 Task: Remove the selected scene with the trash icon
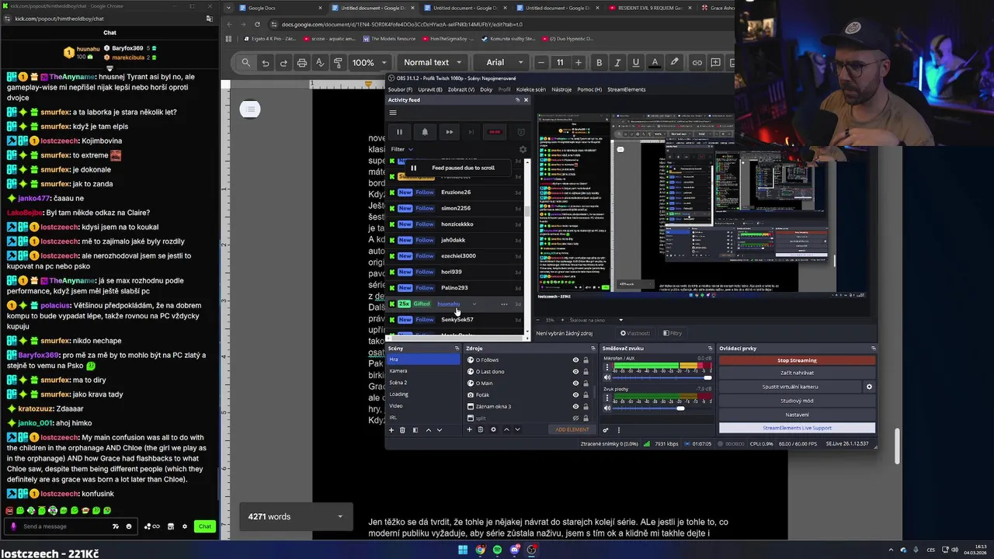[402, 429]
